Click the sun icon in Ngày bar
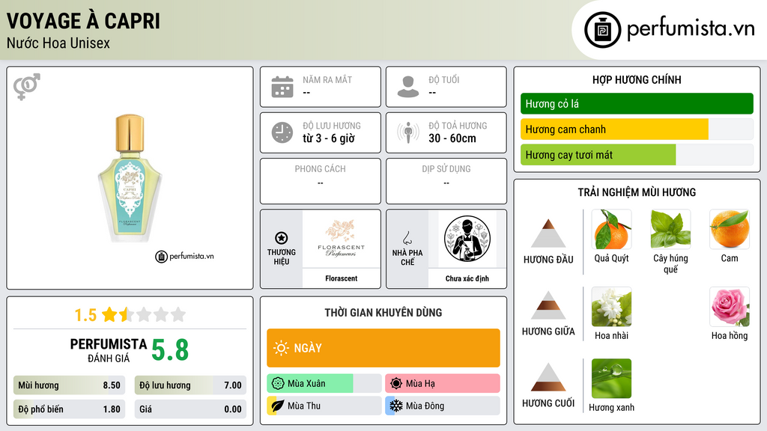This screenshot has height=431, width=767. pyautogui.click(x=281, y=348)
